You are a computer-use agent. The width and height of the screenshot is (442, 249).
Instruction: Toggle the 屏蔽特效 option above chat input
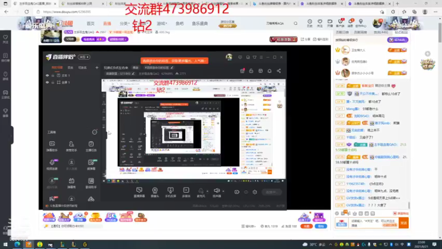[401, 214]
